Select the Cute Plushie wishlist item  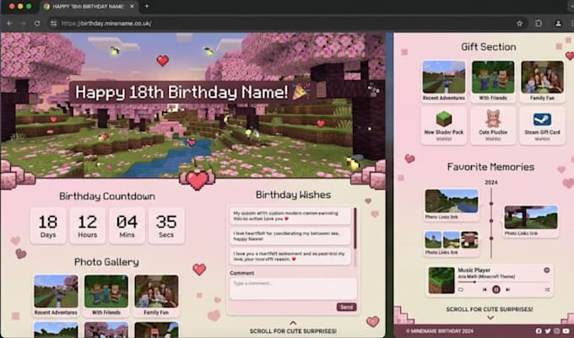[x=493, y=126]
